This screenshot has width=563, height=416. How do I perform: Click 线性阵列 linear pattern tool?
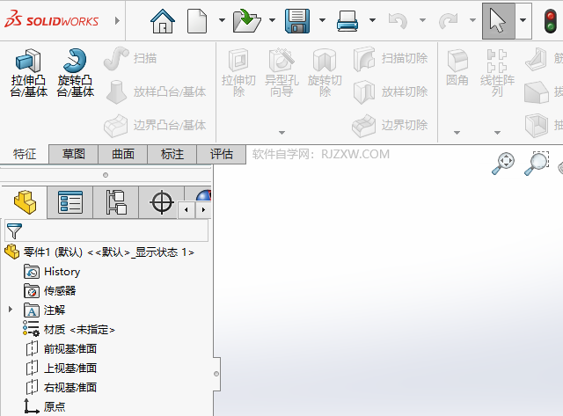click(497, 73)
